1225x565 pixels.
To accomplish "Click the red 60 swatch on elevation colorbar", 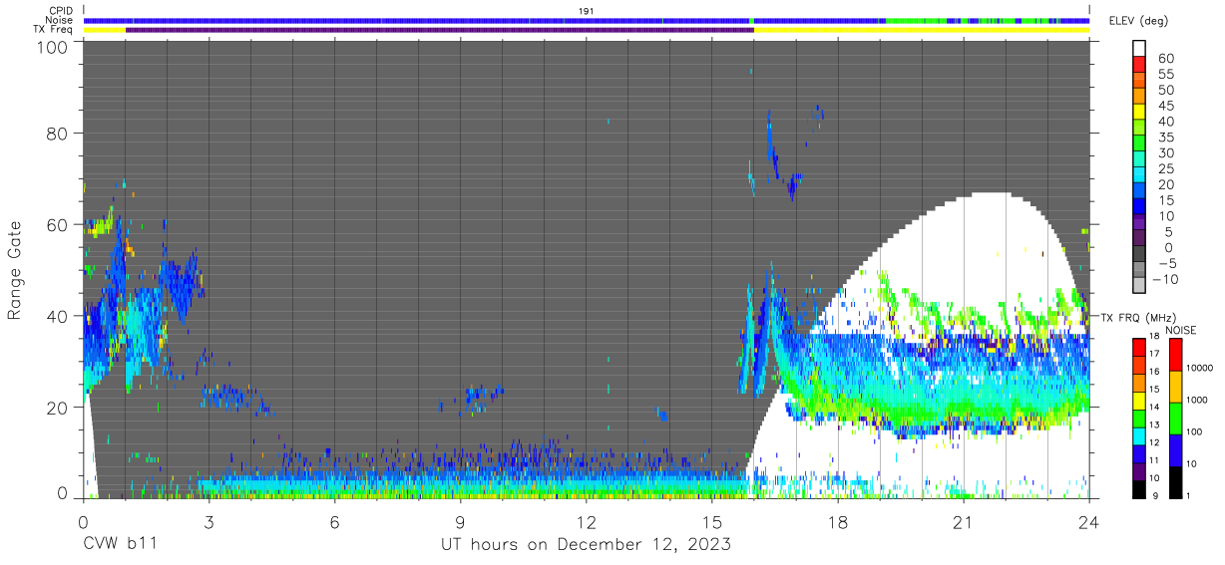I will click(1140, 66).
